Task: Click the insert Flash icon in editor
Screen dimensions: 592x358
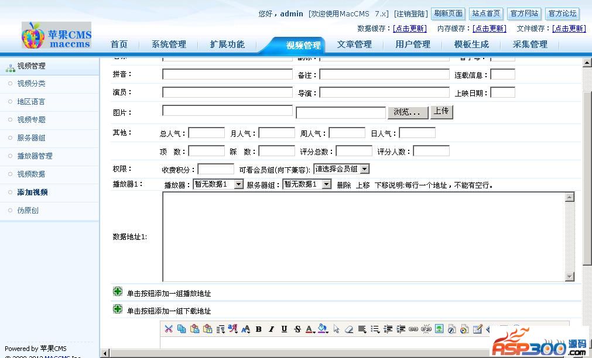Action: point(452,329)
